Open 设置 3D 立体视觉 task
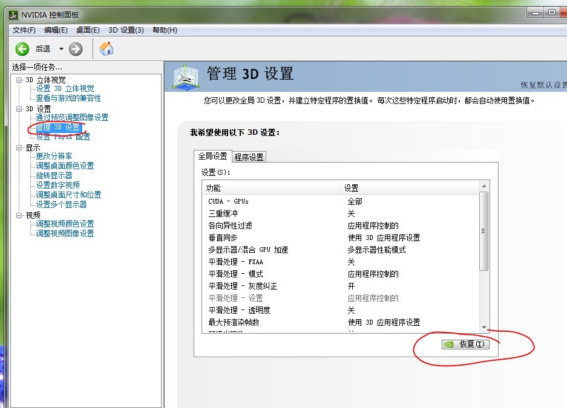The image size is (567, 408). pos(65,88)
